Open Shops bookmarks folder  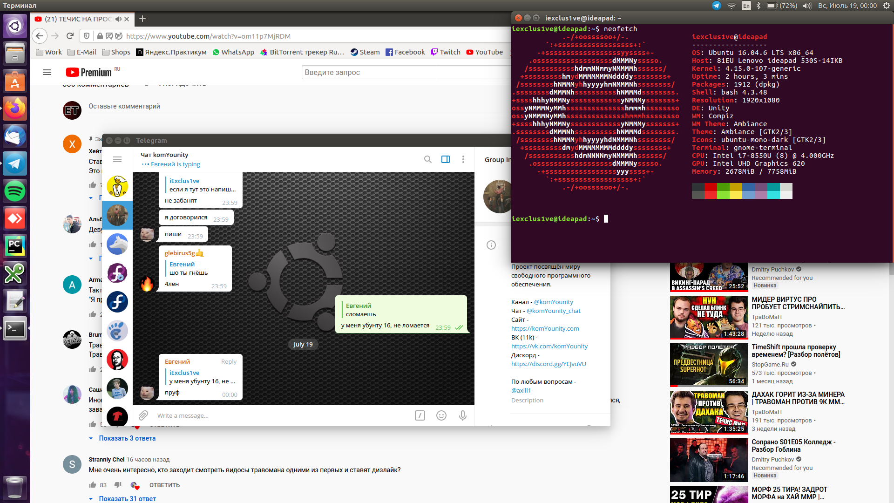click(x=116, y=52)
